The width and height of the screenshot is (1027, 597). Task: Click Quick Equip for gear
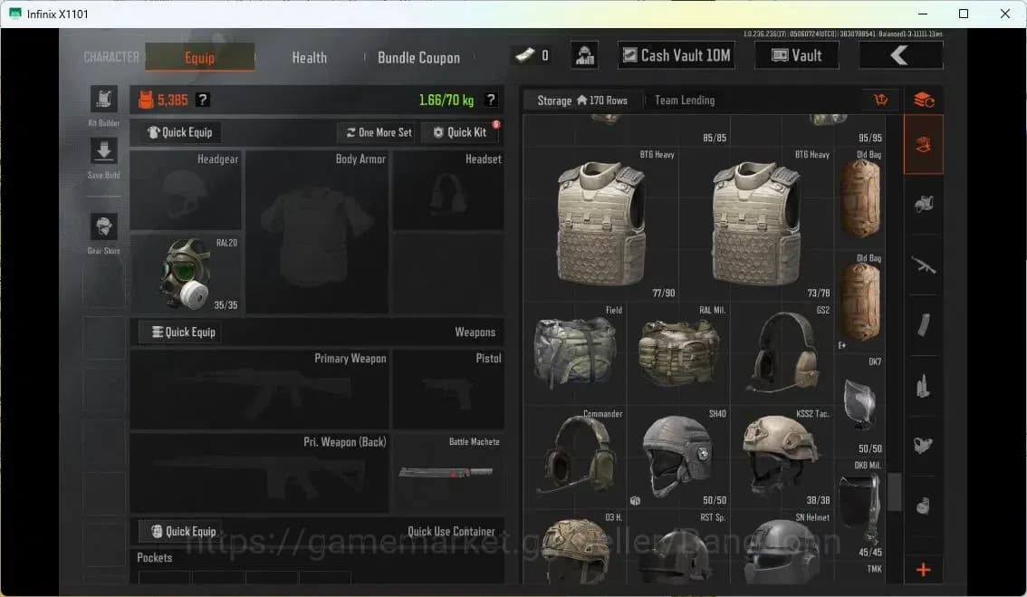pos(180,132)
